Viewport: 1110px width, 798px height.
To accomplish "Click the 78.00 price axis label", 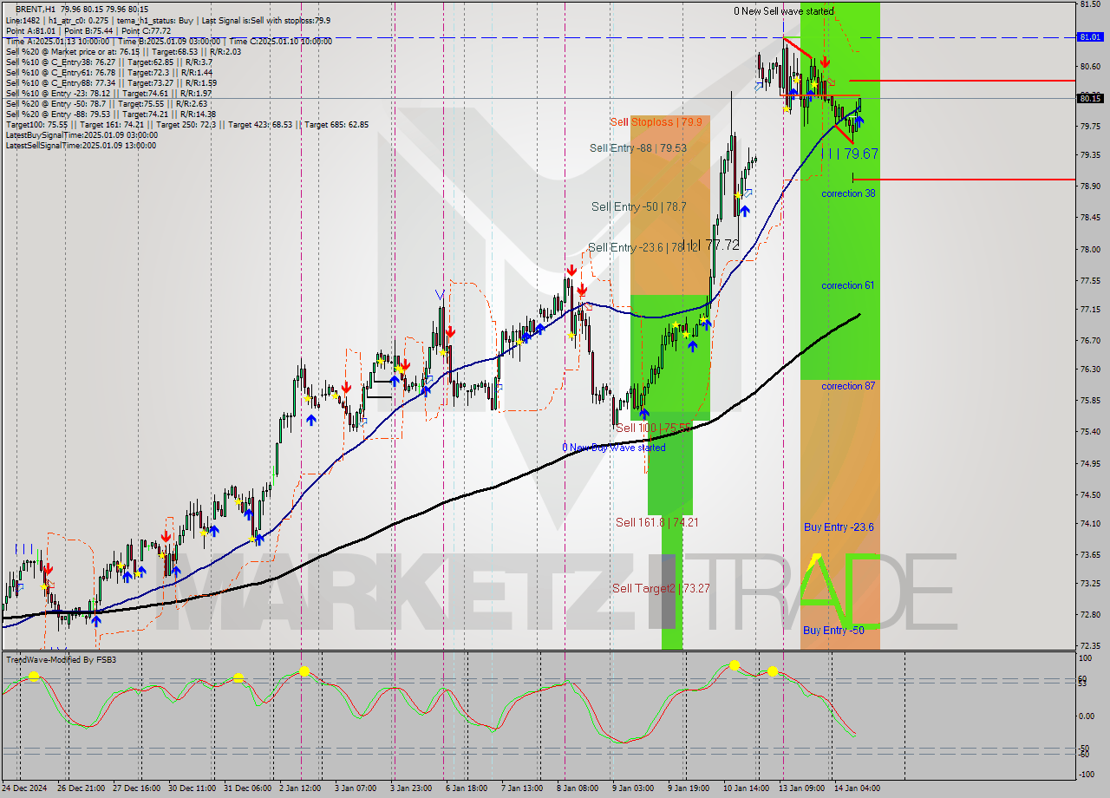I will (1090, 250).
